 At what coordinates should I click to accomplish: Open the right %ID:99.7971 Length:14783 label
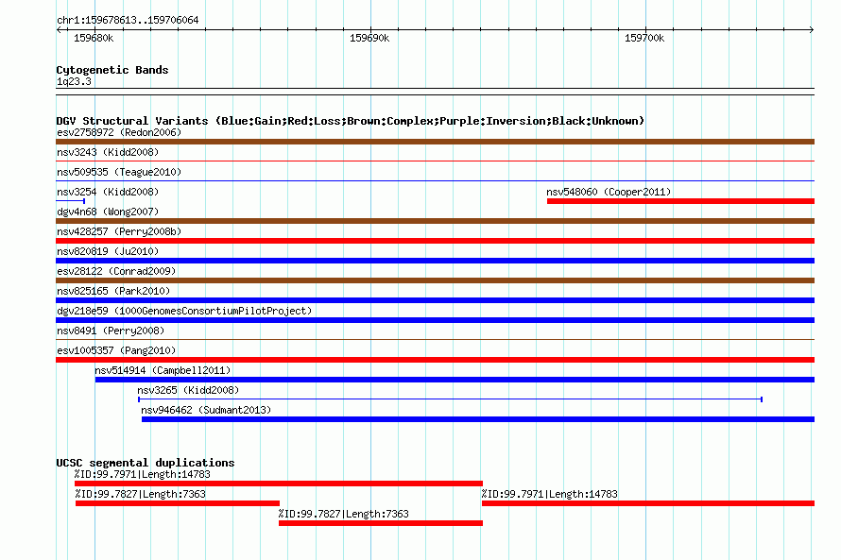[x=549, y=494]
